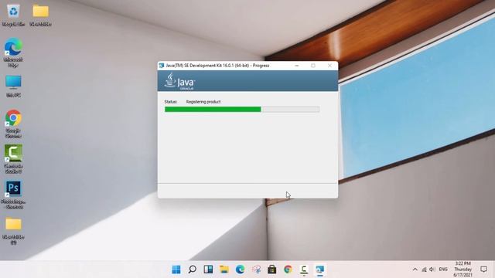The image size is (495, 278).
Task: Open the Microsoft Store taskbar icon
Action: (271, 270)
